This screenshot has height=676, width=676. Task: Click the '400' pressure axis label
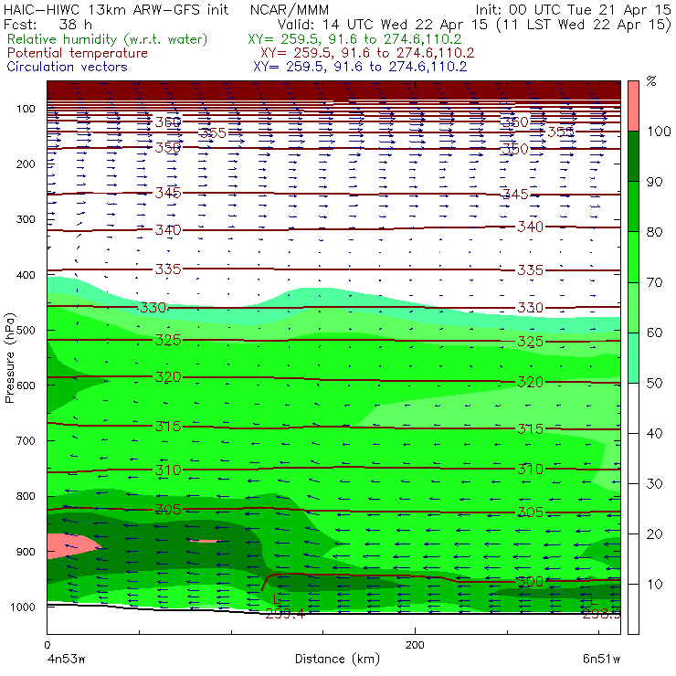(x=26, y=275)
